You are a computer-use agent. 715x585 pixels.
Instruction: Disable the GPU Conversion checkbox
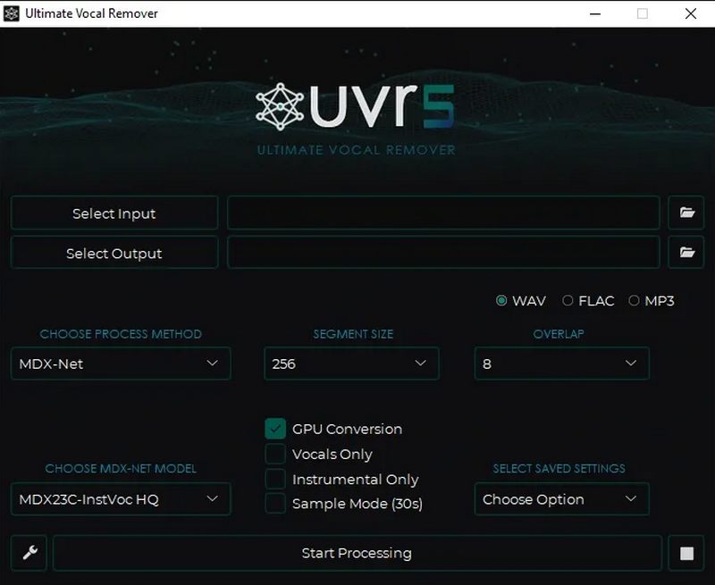(275, 429)
